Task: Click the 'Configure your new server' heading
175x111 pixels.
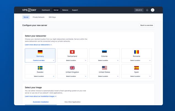Action: [35, 25]
